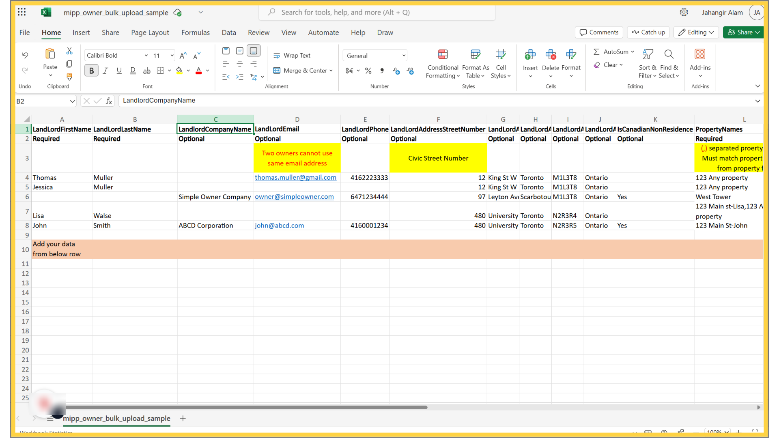The height and width of the screenshot is (438, 779).
Task: Align cell text left
Action: (226, 64)
